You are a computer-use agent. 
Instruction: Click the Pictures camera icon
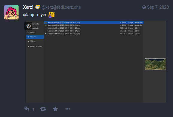click(28, 37)
